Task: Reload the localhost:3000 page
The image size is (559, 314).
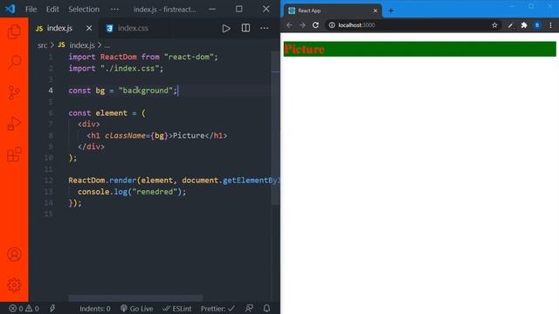Action: [x=315, y=25]
